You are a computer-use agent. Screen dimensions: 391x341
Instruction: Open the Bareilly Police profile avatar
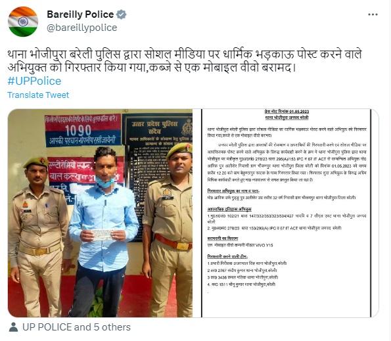(23, 22)
